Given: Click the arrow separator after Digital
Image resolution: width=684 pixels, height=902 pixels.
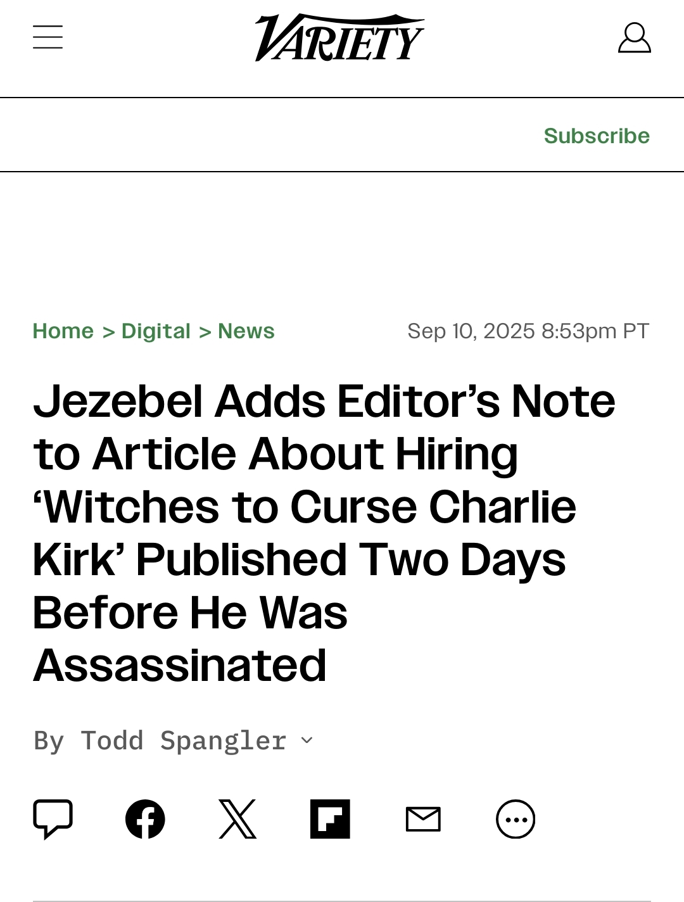Looking at the screenshot, I should click(x=205, y=331).
